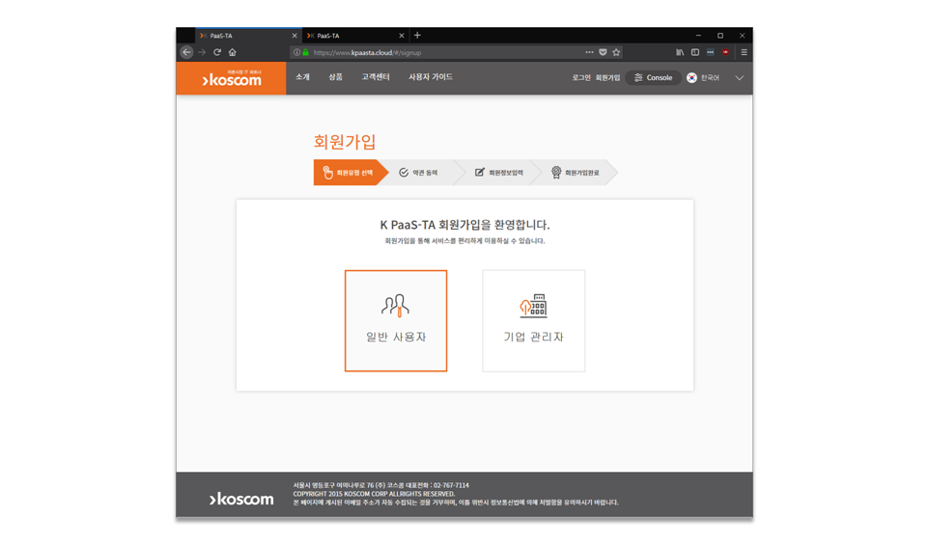Reload the page with the refresh icon
This screenshot has width=929, height=545.
[x=217, y=52]
